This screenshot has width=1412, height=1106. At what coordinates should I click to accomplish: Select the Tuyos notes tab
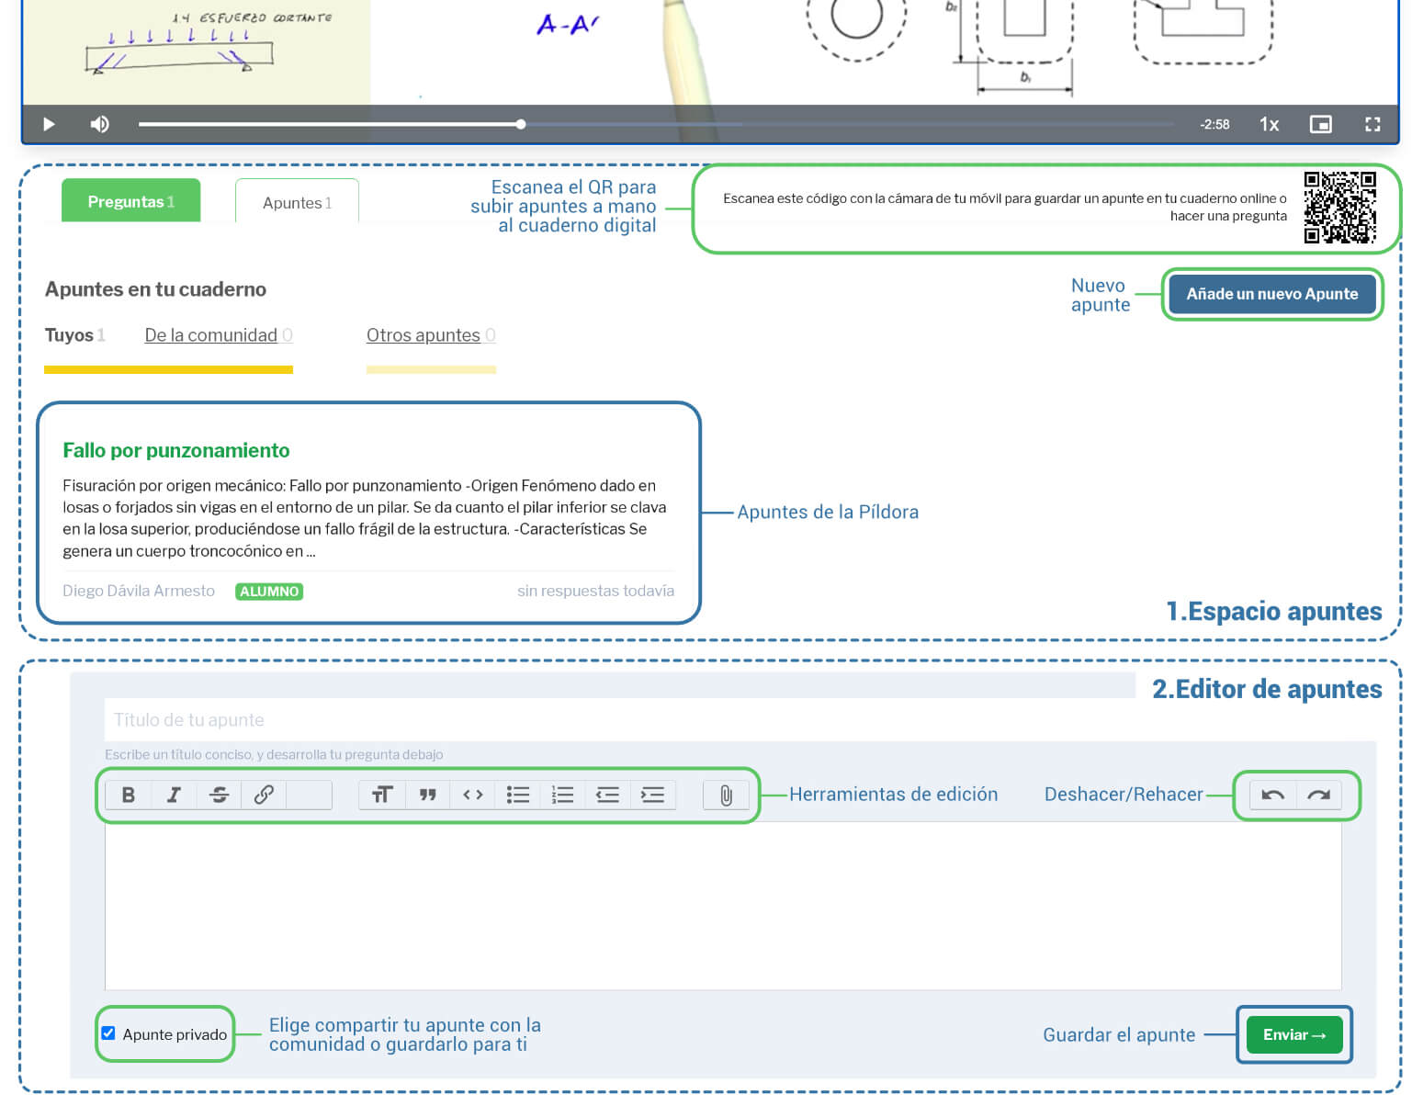74,335
